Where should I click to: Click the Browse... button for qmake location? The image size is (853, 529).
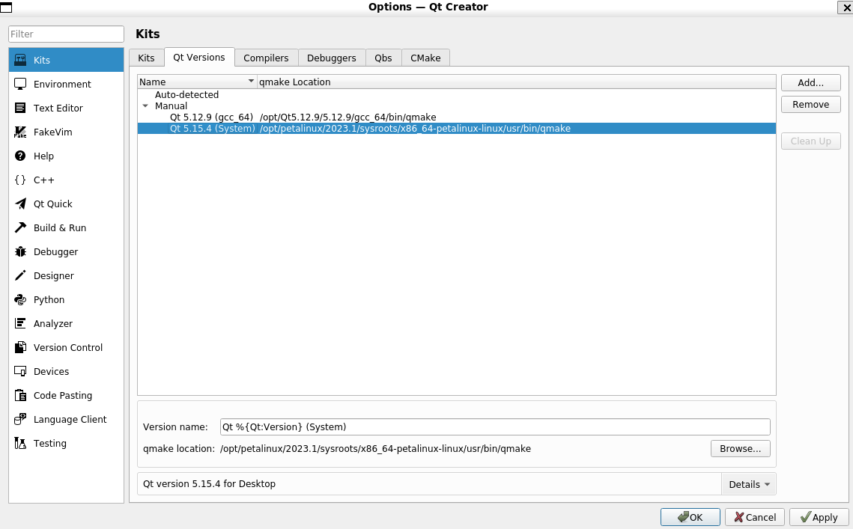(x=740, y=448)
